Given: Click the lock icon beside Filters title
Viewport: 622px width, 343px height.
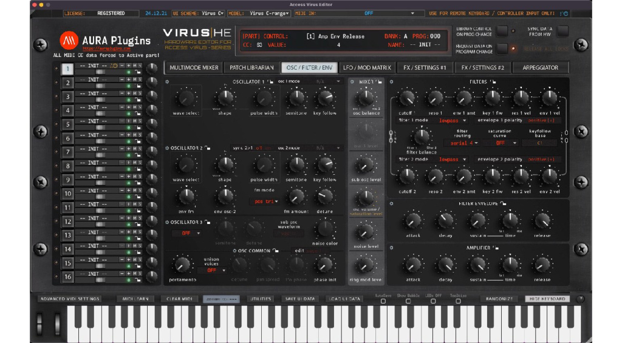Looking at the screenshot, I should (493, 82).
